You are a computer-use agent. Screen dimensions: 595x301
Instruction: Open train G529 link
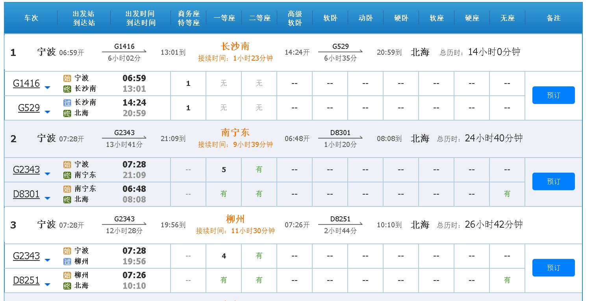tap(29, 108)
